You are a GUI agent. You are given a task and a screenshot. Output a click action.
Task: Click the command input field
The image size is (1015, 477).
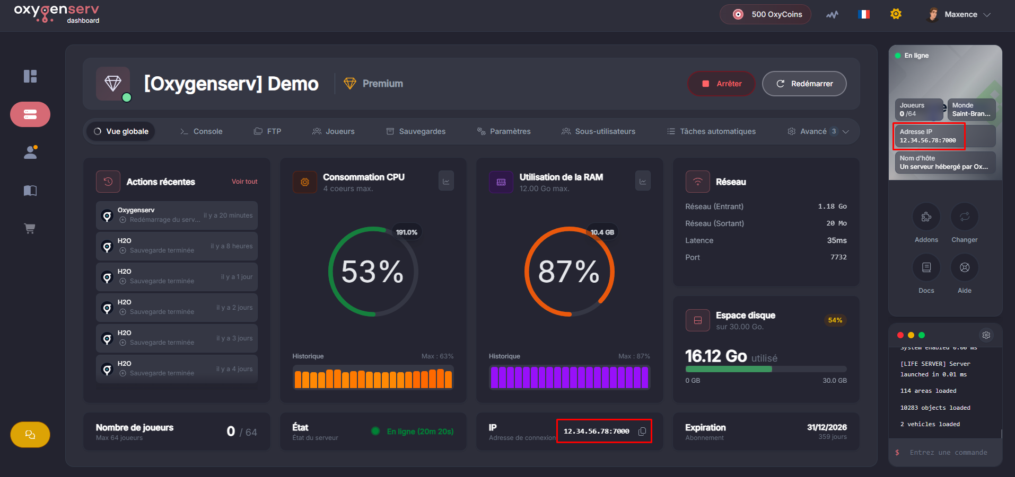(x=948, y=453)
